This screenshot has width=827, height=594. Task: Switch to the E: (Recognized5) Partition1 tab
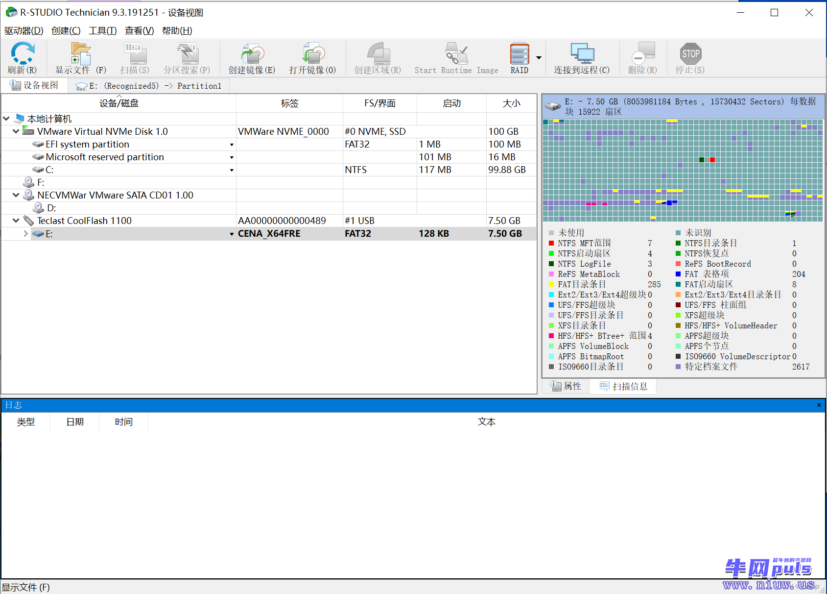click(x=149, y=86)
